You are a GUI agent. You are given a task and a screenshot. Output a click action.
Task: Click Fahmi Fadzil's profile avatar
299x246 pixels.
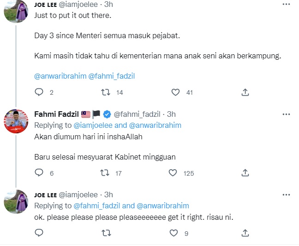tap(16, 121)
